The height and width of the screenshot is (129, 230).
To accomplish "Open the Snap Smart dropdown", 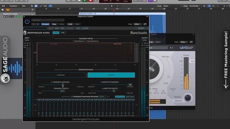I will pos(172,6).
